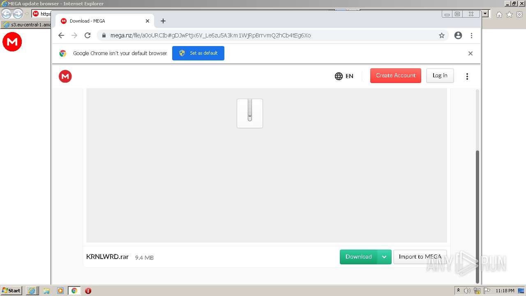Set Chrome as default browser
Viewport: 526px width, 296px height.
point(198,53)
